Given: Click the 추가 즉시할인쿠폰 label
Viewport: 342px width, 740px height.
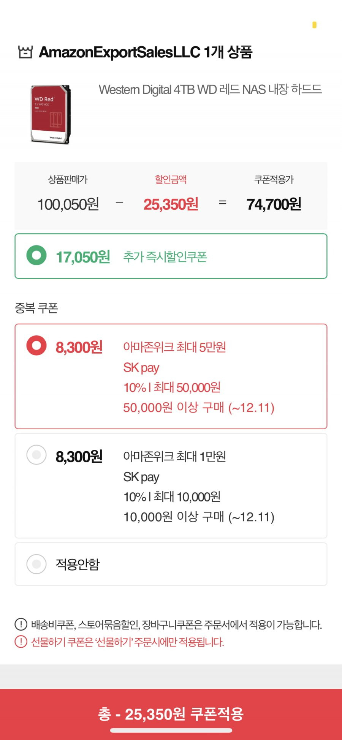Looking at the screenshot, I should click(x=165, y=257).
